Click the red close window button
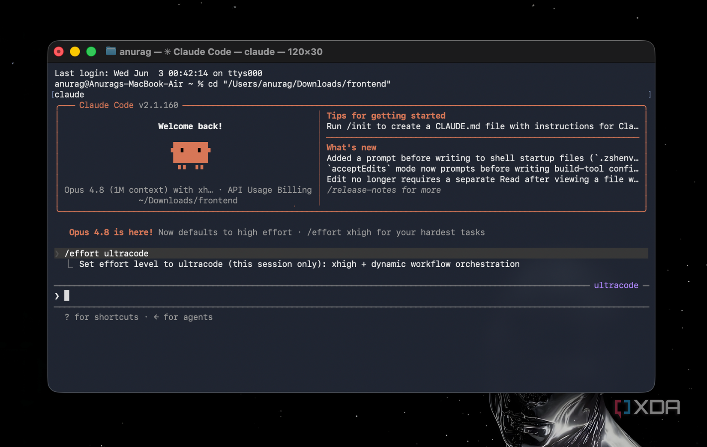707x447 pixels. click(59, 52)
